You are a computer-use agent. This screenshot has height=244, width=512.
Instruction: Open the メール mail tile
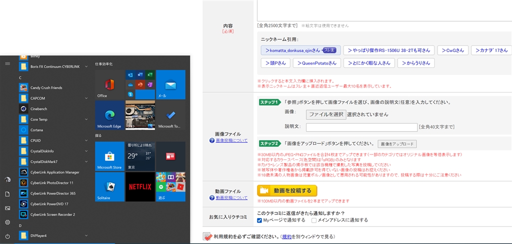click(x=171, y=85)
